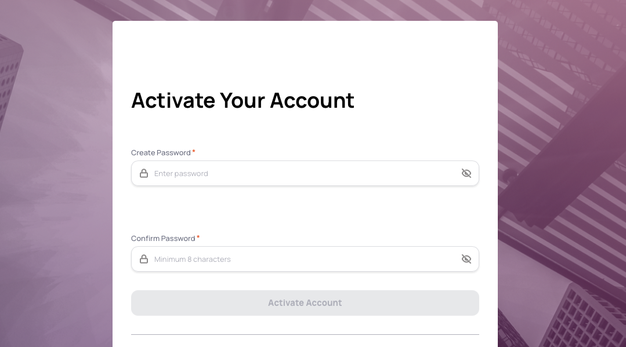
Task: Click the 'Enter password' placeholder text
Action: [181, 174]
